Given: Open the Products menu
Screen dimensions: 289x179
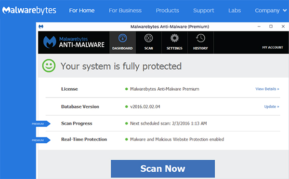Looking at the screenshot, I should tap(167, 11).
